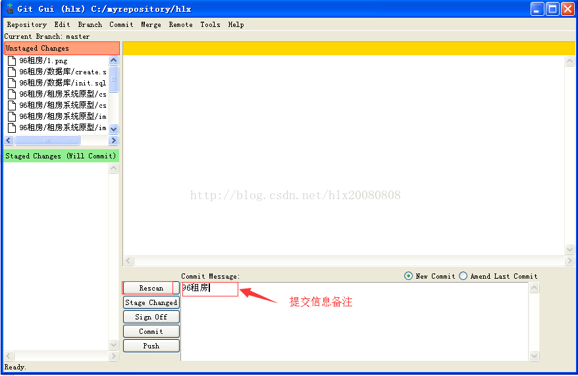Click the Unstaged Changes list scroll right arrow
The height and width of the screenshot is (376, 578).
click(x=113, y=140)
